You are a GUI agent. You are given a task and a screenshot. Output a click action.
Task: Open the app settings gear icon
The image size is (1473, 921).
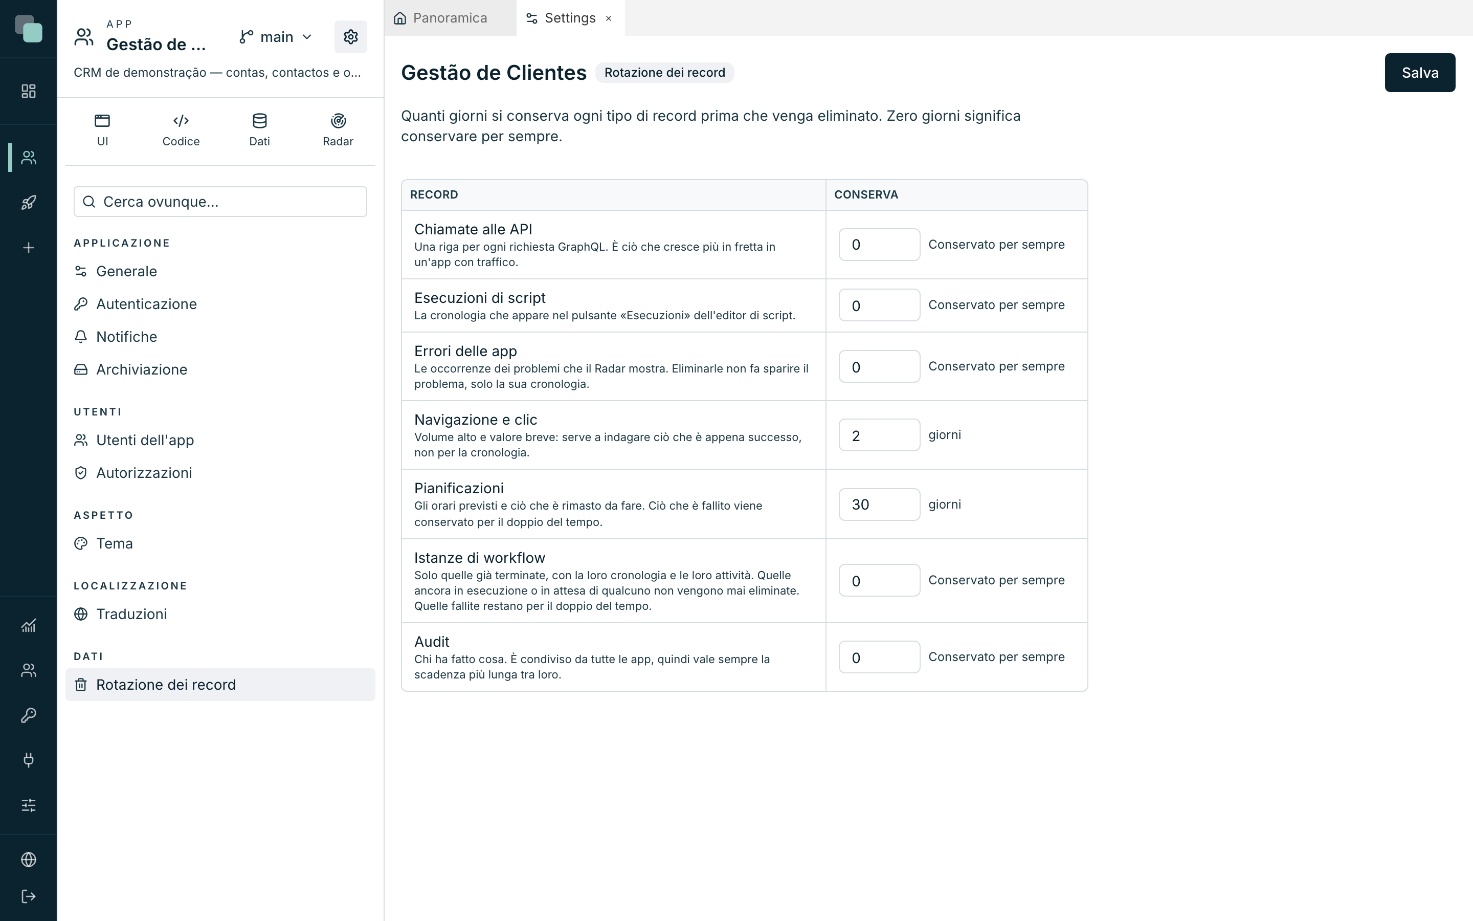tap(350, 37)
